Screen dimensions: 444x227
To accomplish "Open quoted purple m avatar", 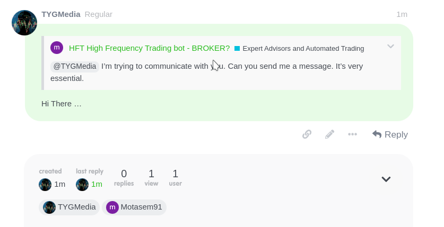I will (57, 48).
